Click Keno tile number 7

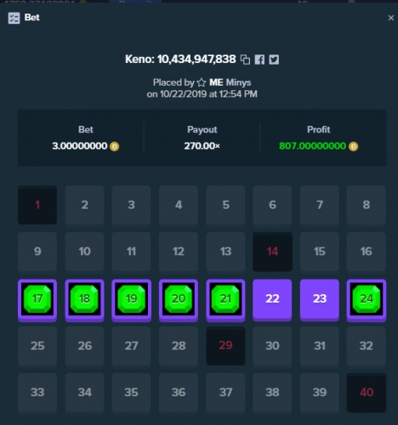(x=320, y=205)
